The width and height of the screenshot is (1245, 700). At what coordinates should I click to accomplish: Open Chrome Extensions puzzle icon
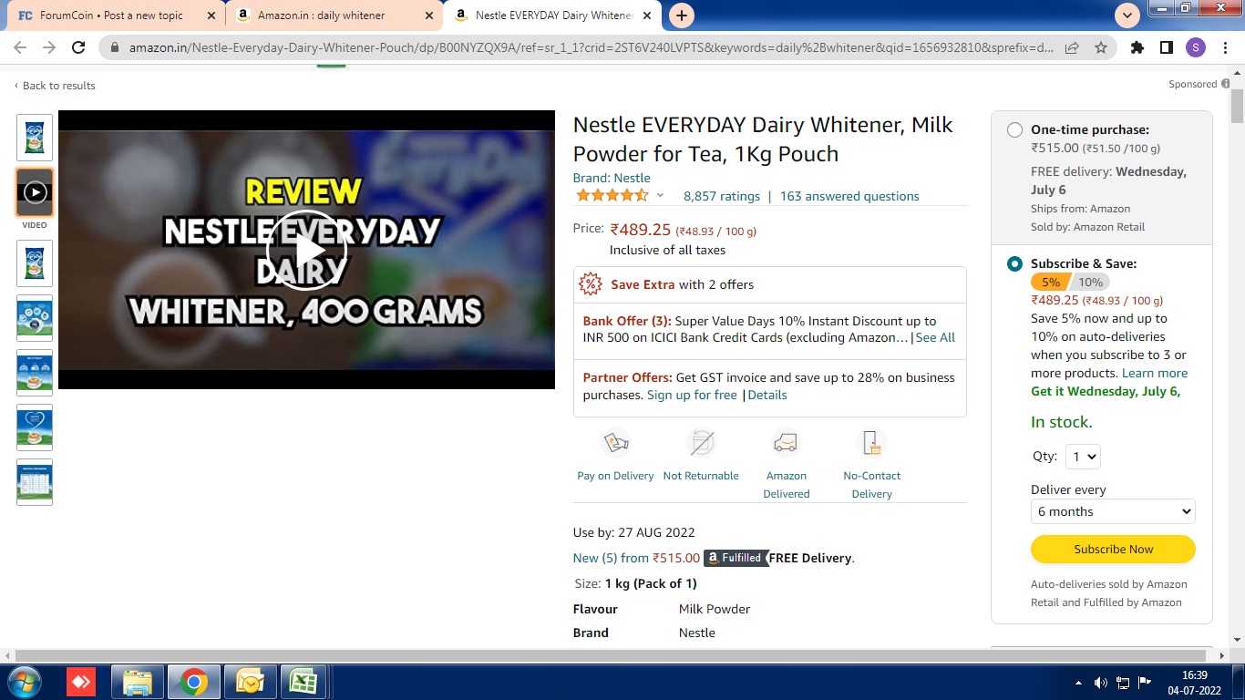[x=1137, y=47]
